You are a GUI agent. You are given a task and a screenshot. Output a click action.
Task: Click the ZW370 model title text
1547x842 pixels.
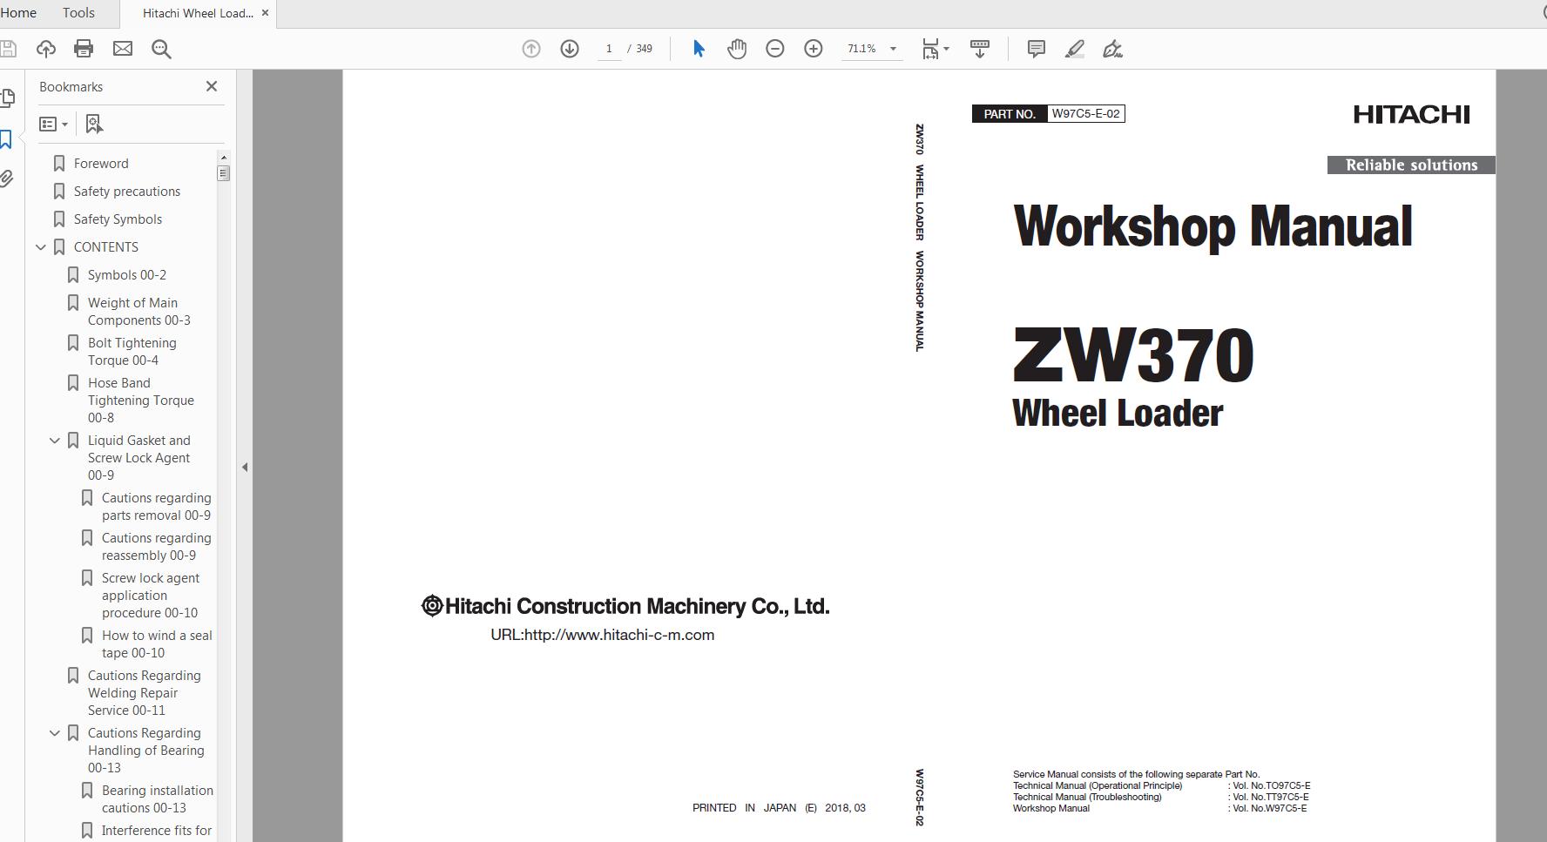[x=1132, y=354]
